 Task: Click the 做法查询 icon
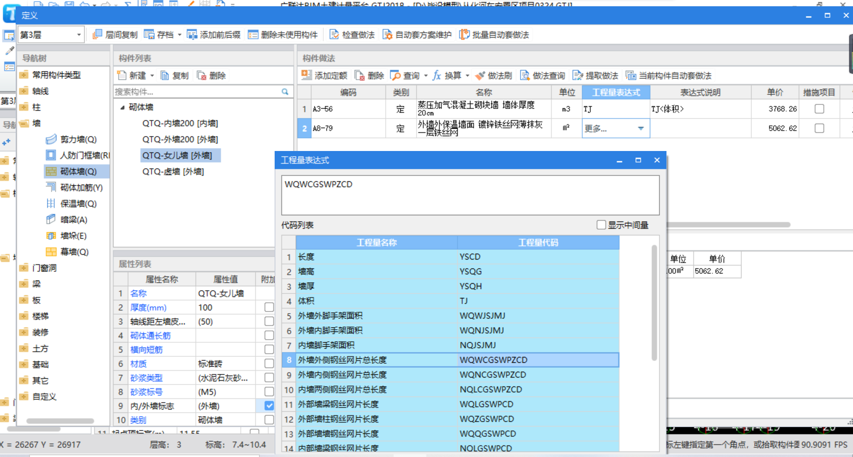coord(525,75)
